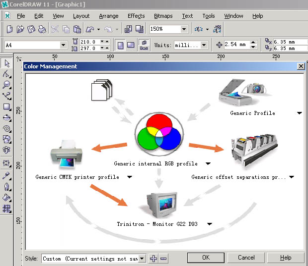Select the Spiral tool
308x266 pixels.
[x=7, y=129]
